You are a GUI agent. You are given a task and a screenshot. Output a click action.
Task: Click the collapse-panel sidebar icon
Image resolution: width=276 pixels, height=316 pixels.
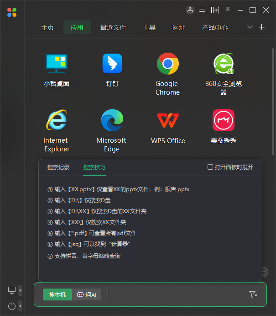[x=215, y=10]
